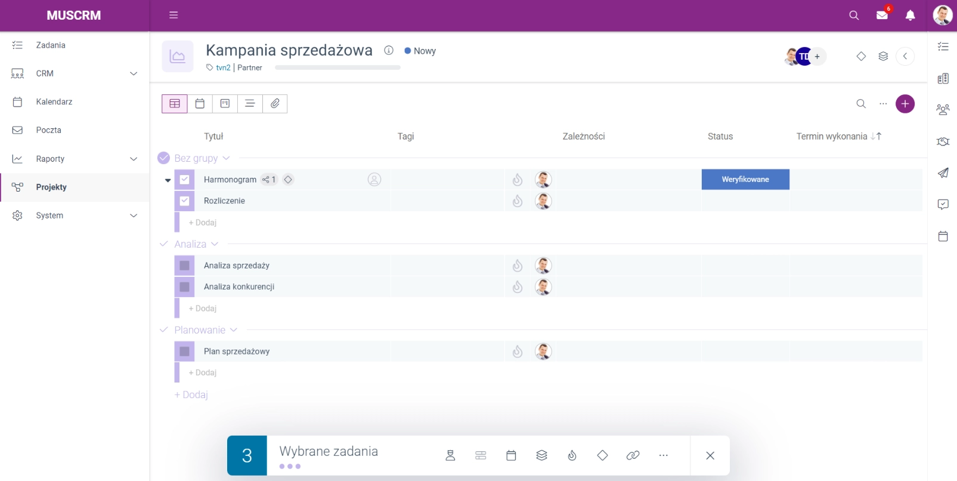This screenshot has width=957, height=481.
Task: Collapse panel with the back chevron button
Action: (x=905, y=56)
